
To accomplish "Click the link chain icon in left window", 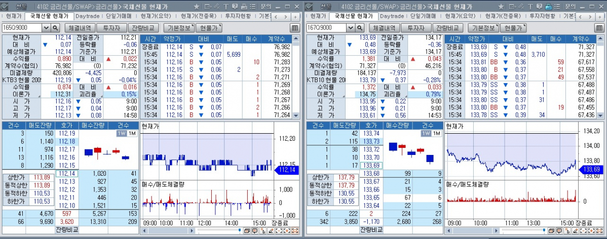I will (217, 7).
